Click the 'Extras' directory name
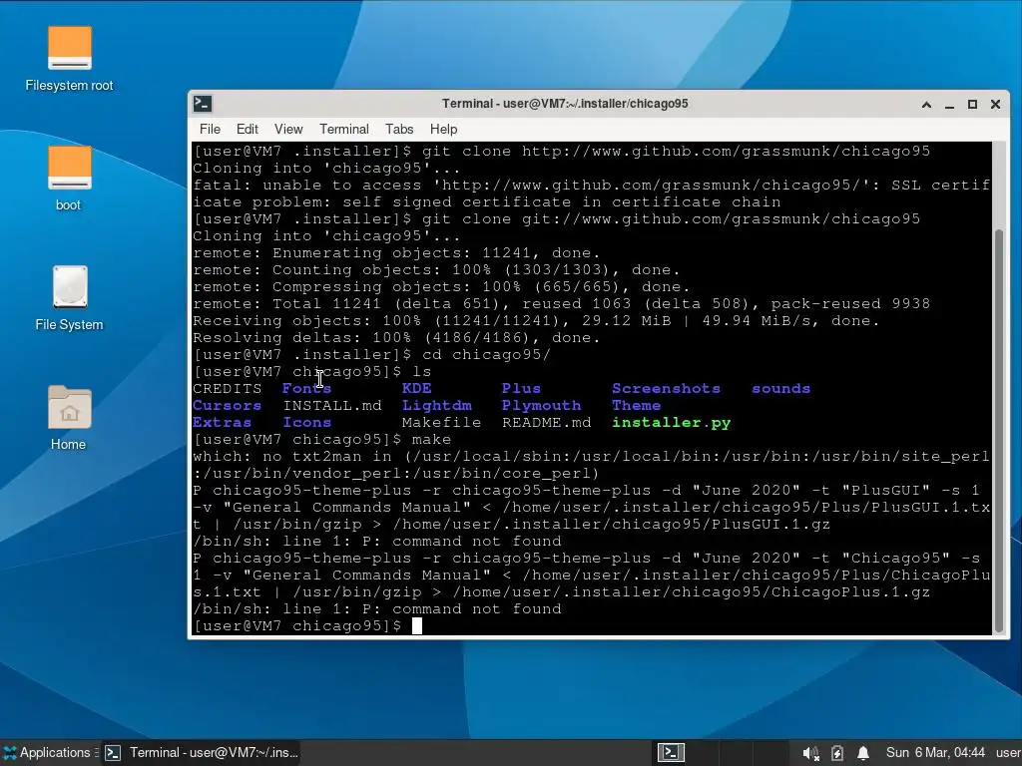 click(222, 422)
